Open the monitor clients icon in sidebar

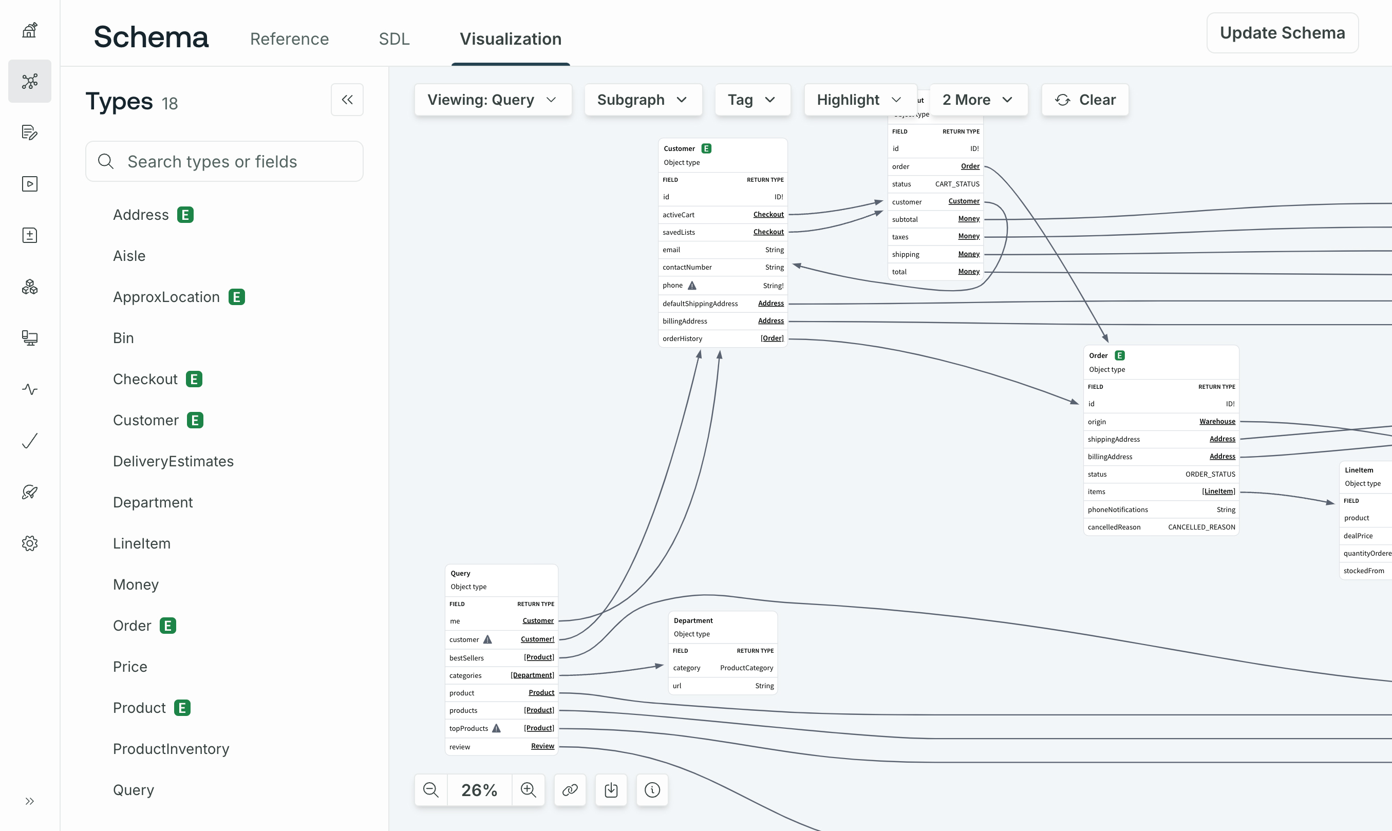coord(30,337)
